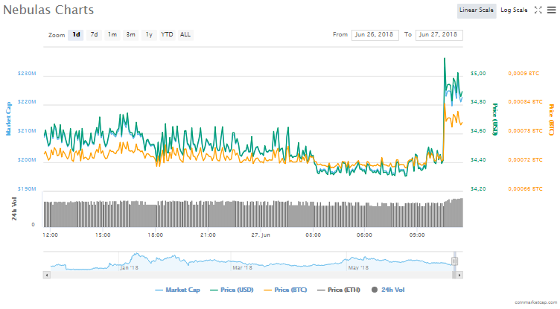Viewport: 560px width, 309px height.
Task: Click the $230M market cap axis label
Action: (x=27, y=73)
